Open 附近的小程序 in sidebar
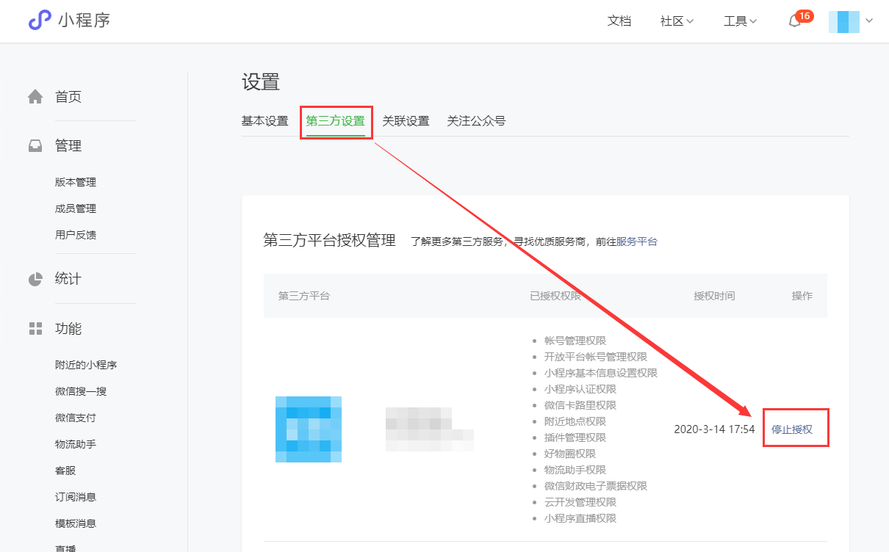 pyautogui.click(x=86, y=365)
